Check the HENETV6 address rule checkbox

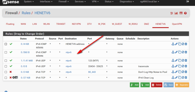(x=6, y=44)
